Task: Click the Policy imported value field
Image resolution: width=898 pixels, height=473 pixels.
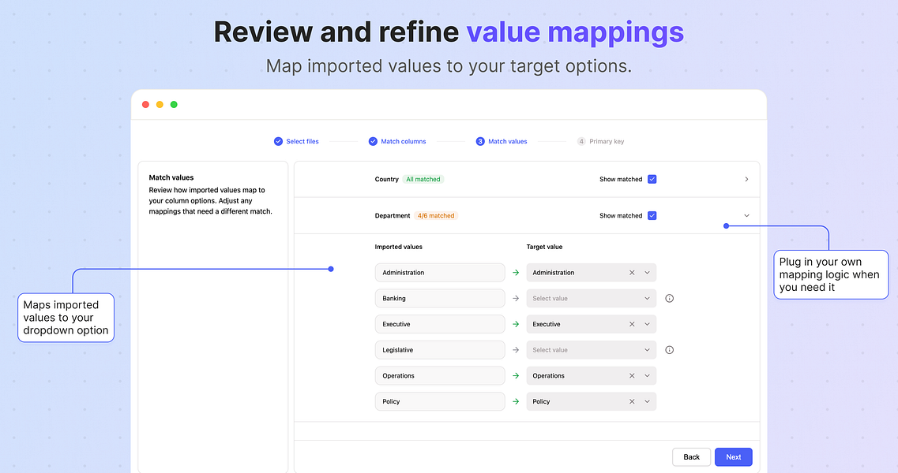Action: point(440,401)
